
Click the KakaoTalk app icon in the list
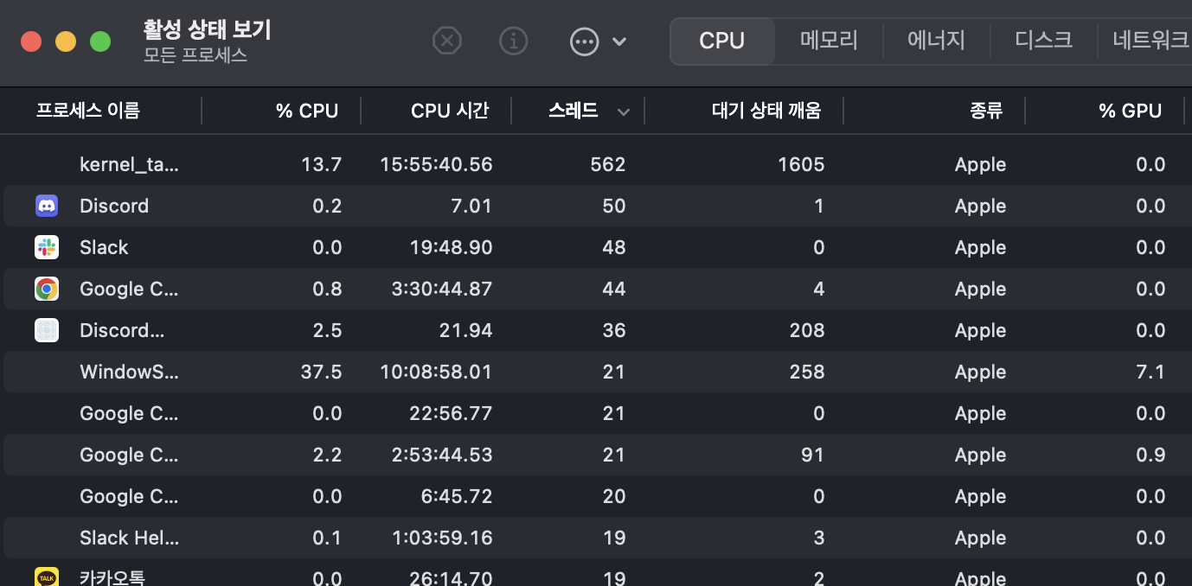click(x=47, y=577)
